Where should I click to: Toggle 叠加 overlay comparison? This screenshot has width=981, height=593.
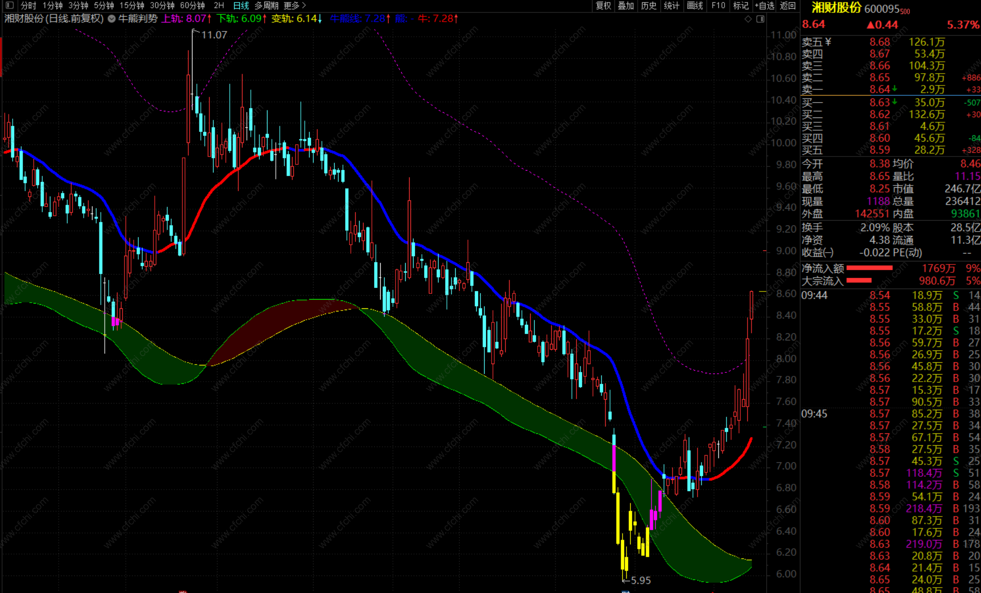coord(626,6)
